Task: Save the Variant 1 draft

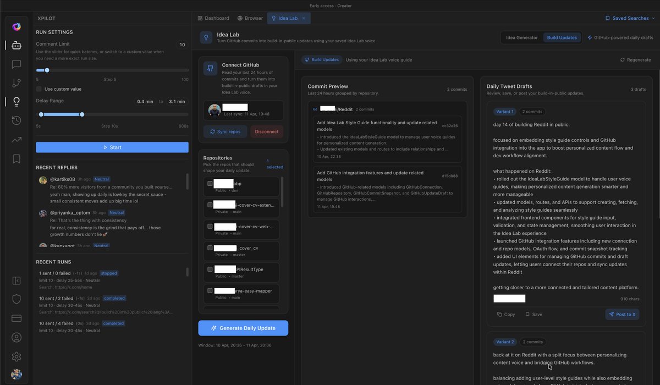Action: click(533, 315)
